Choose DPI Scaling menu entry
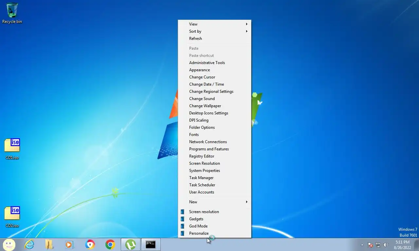Screen dimensions: 419x251 click(214, 120)
